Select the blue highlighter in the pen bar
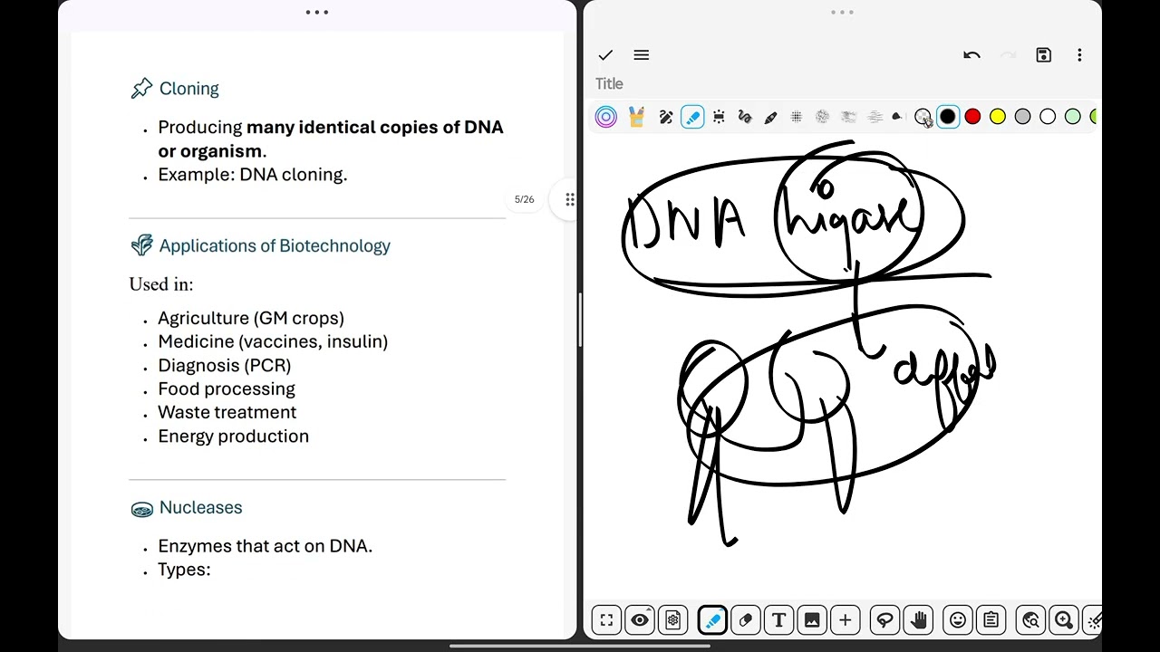 point(692,117)
